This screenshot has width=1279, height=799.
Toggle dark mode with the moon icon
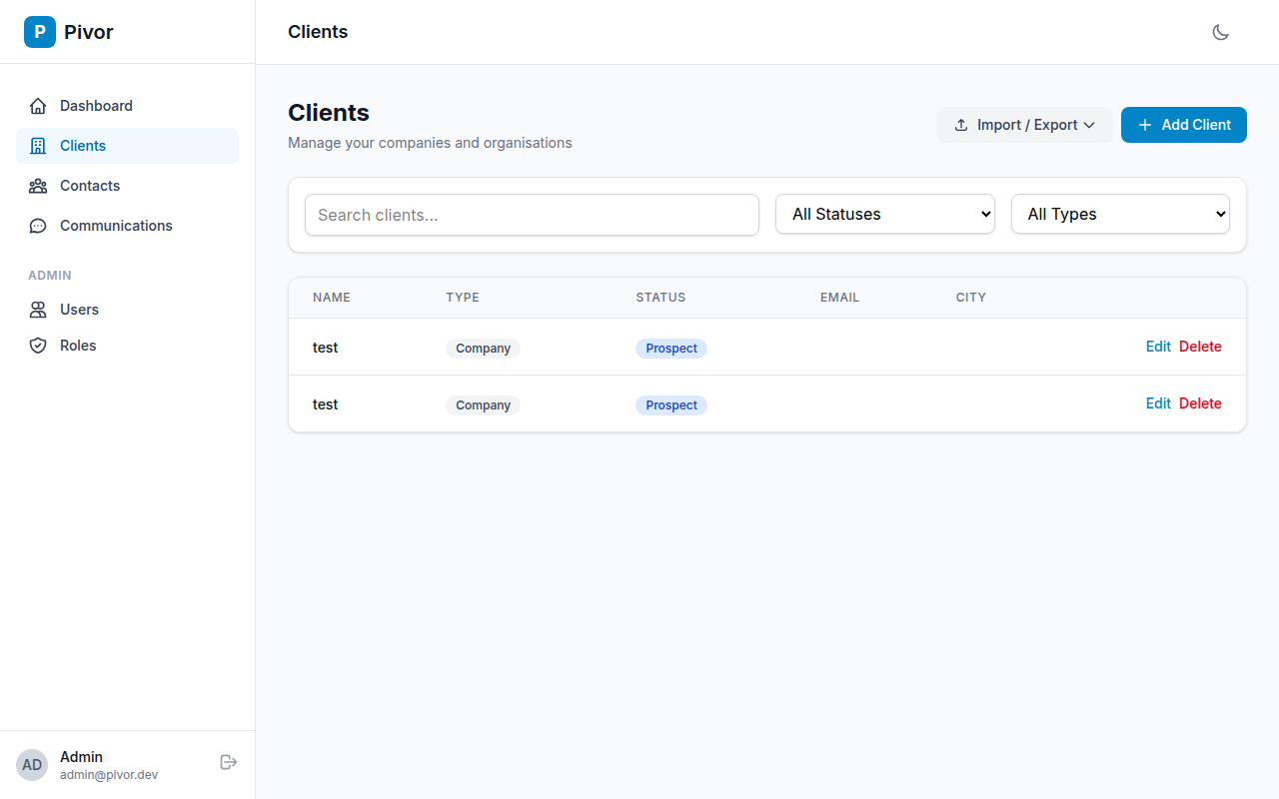tap(1220, 31)
